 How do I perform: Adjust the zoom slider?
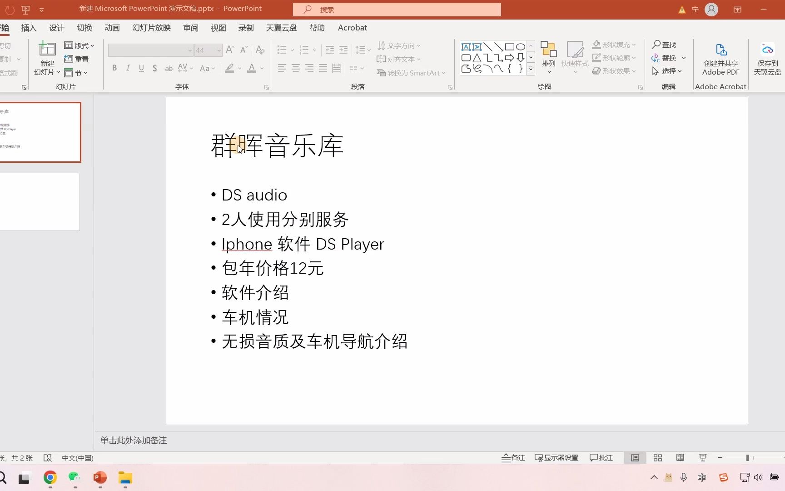coord(747,458)
